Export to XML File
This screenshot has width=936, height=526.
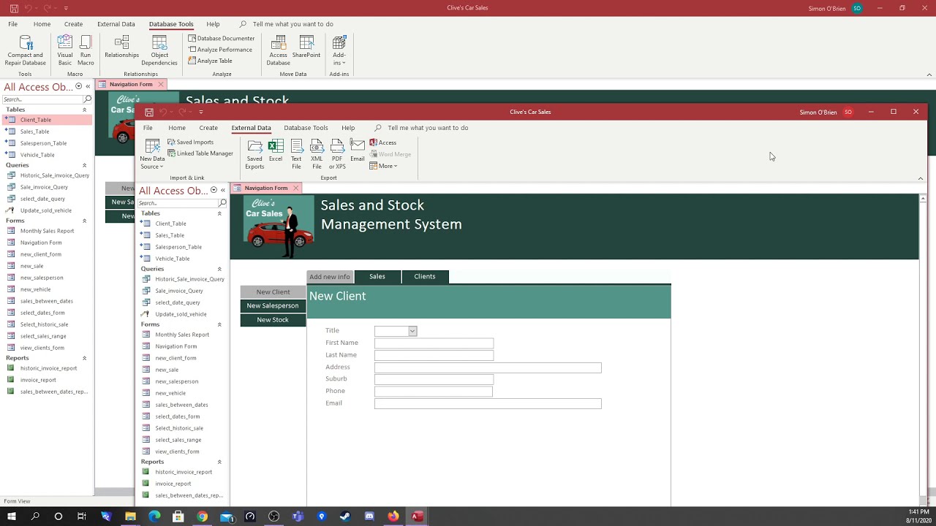[317, 154]
